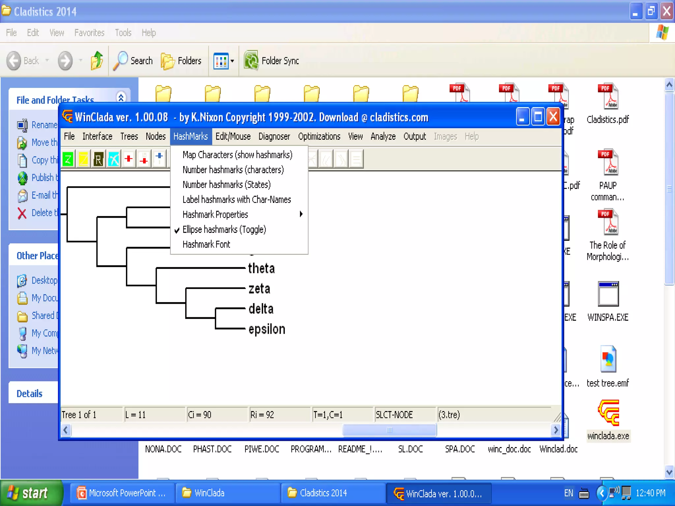Click the Windows start button

coord(30,493)
